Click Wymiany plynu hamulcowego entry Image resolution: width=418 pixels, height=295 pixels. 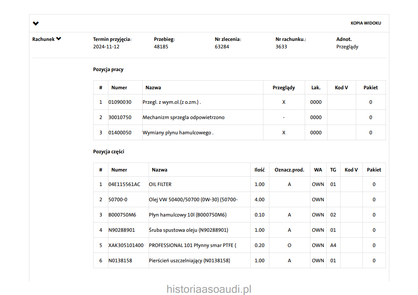(178, 133)
